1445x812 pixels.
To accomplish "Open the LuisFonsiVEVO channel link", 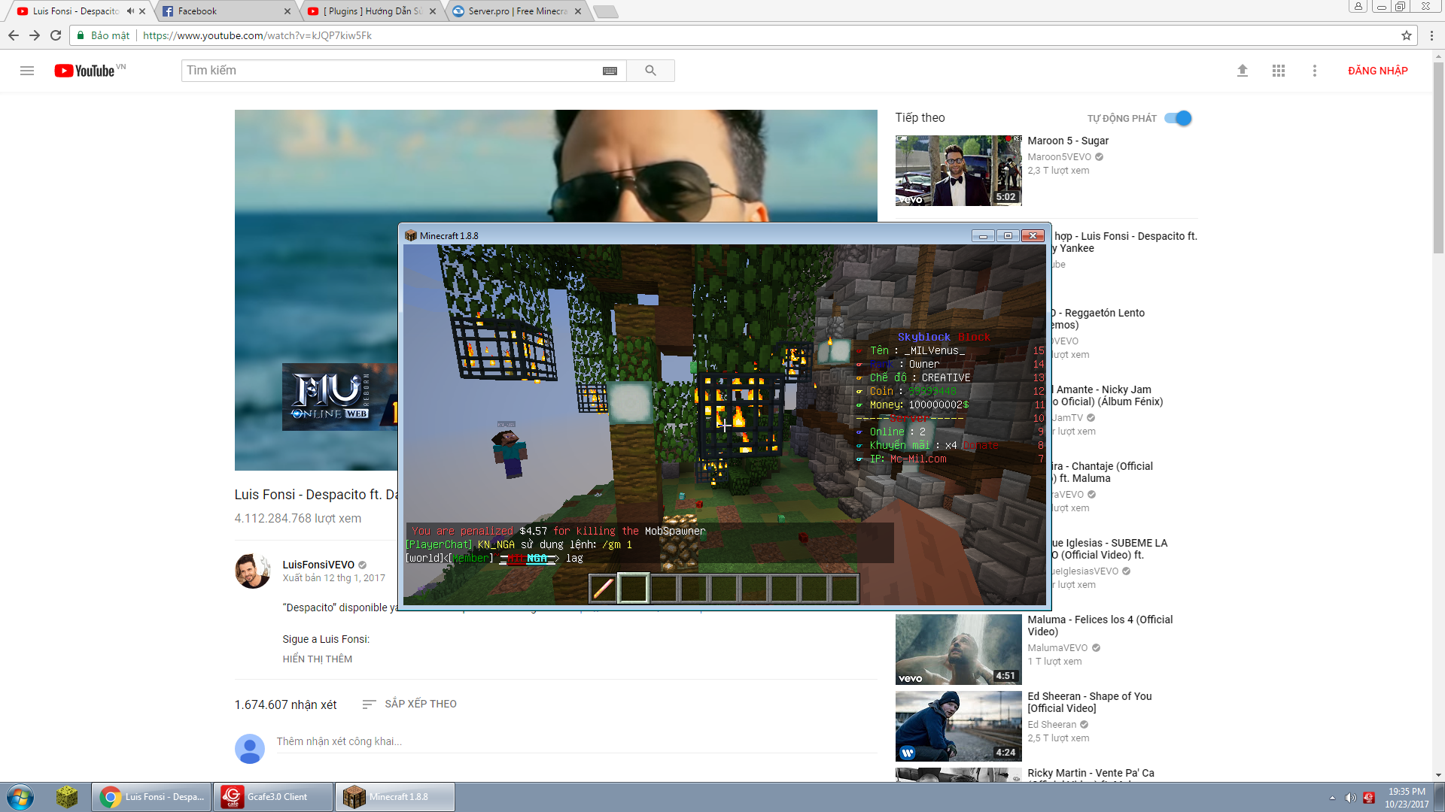I will coord(318,565).
